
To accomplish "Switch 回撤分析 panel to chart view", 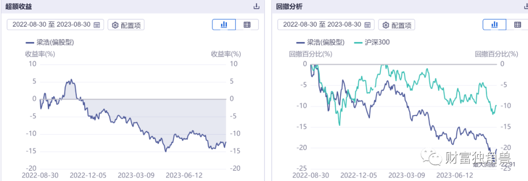I will pos(494,24).
